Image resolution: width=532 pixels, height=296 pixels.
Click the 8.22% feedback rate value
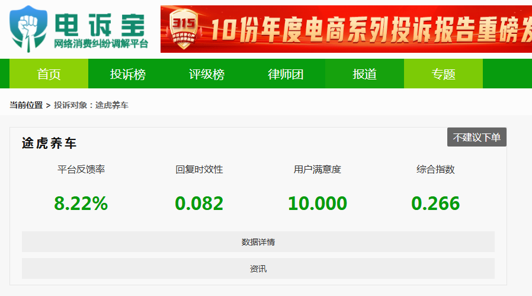click(x=81, y=203)
